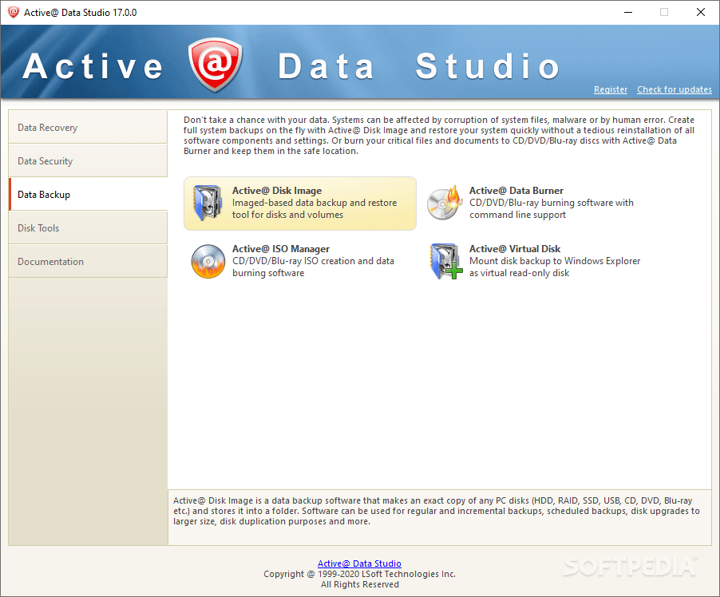Viewport: 720px width, 597px height.
Task: Click the Register link
Action: click(611, 89)
